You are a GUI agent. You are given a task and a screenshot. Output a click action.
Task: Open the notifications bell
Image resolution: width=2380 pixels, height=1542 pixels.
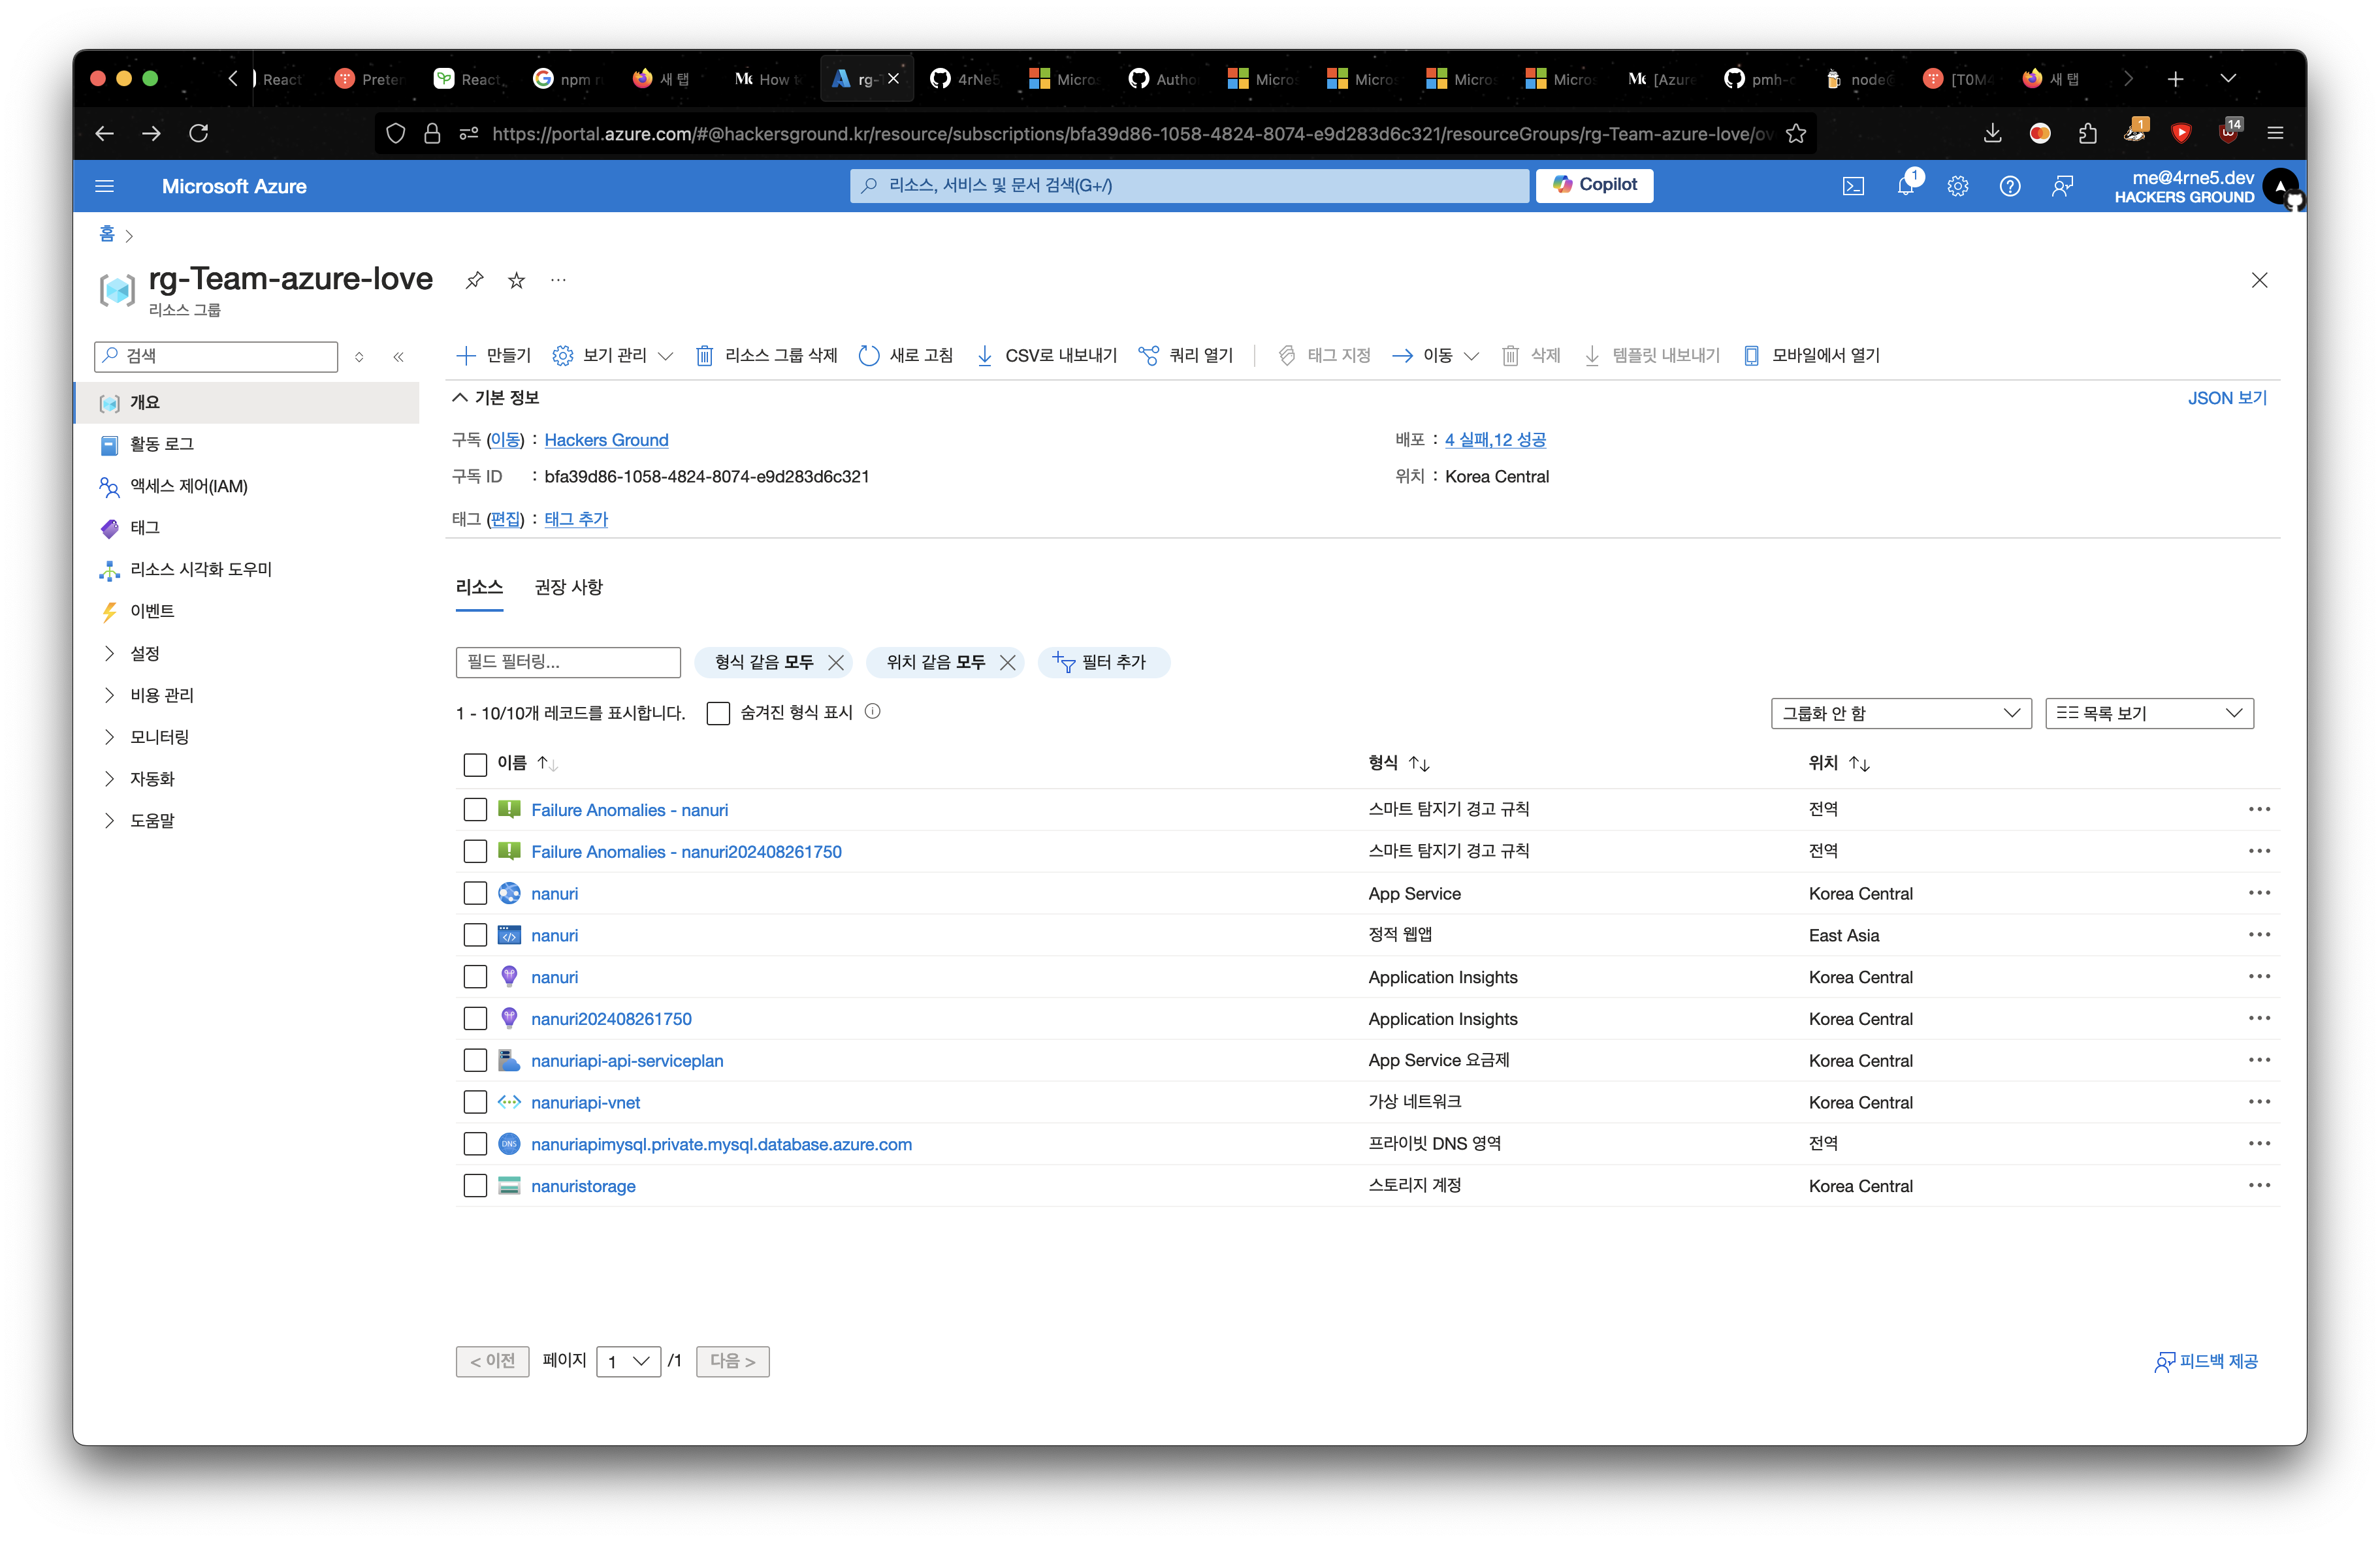(x=1905, y=186)
